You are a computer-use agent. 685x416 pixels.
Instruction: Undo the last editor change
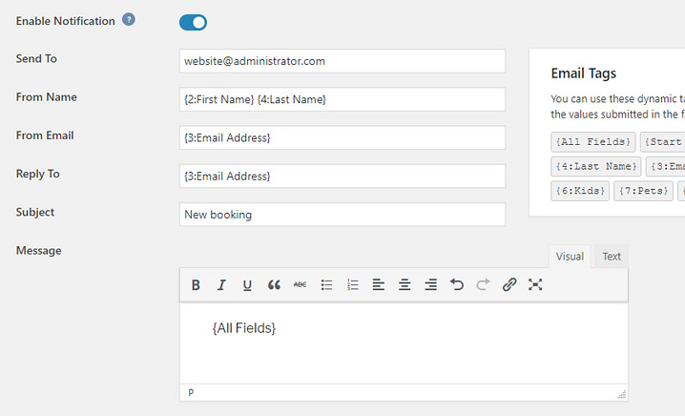pyautogui.click(x=457, y=284)
